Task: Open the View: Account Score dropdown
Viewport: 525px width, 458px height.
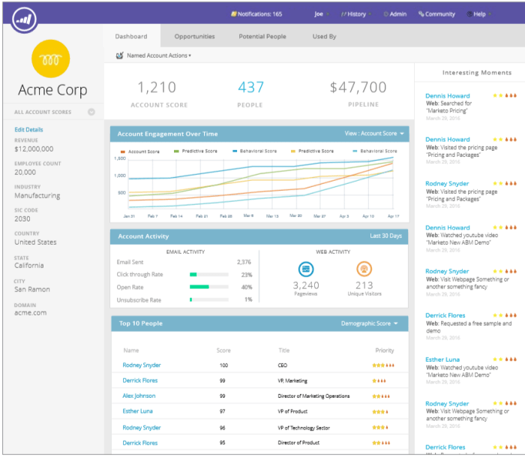Action: (x=374, y=134)
